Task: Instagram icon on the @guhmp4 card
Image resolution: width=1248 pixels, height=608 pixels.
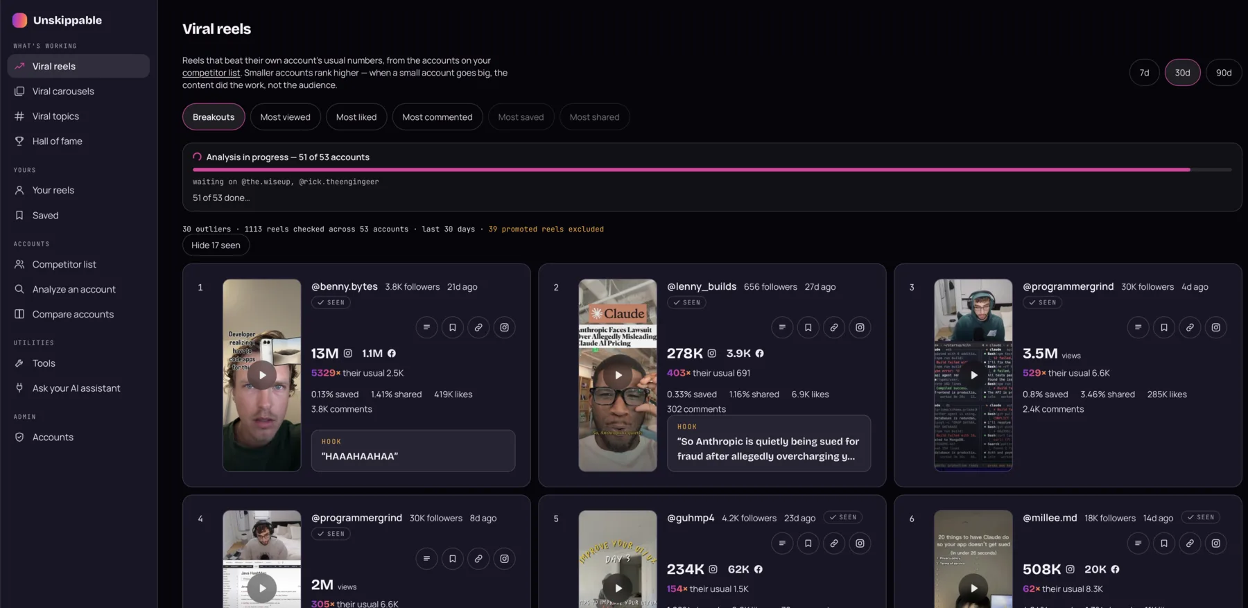Action: (860, 544)
